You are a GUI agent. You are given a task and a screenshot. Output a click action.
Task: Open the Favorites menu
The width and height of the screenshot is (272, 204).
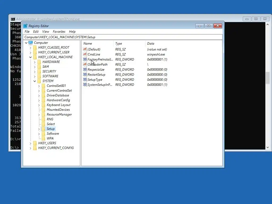point(59,32)
